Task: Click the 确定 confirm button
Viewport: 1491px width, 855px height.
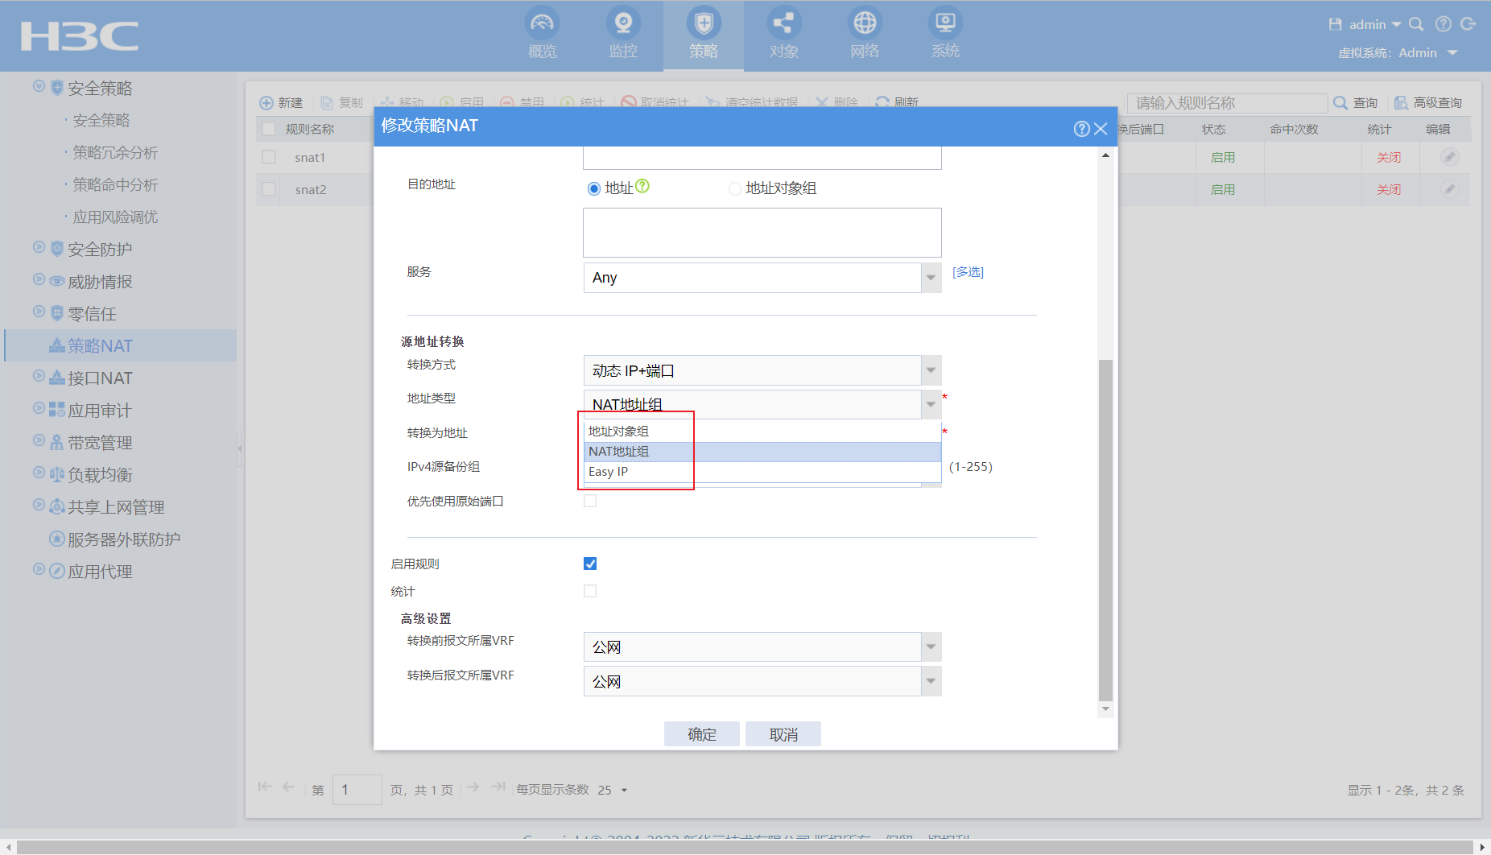Action: tap(701, 733)
